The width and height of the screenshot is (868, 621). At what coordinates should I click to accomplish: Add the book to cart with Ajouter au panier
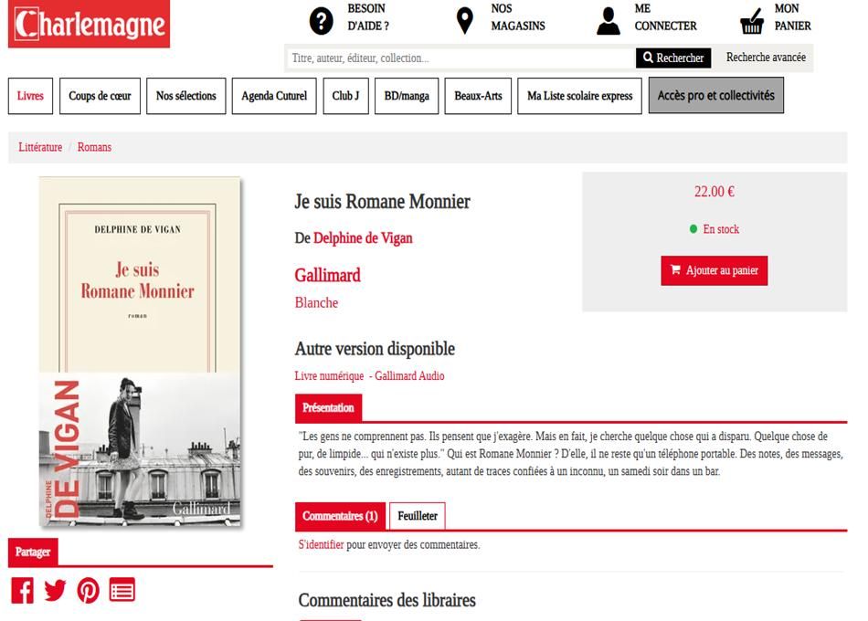(x=714, y=270)
